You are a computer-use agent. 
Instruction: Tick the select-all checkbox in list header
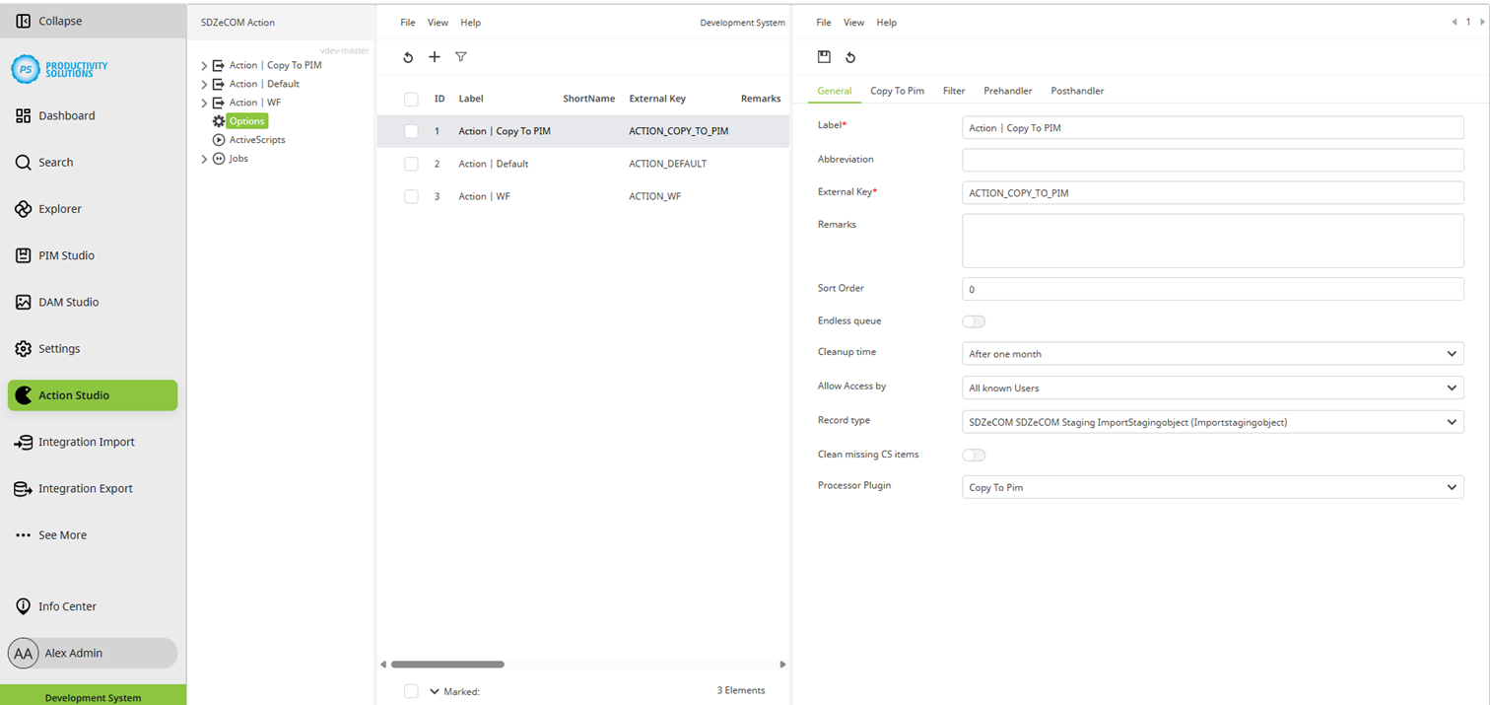(x=411, y=99)
